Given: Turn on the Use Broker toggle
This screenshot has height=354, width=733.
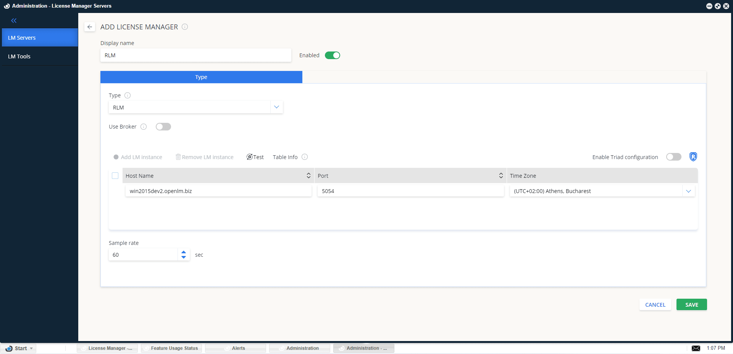Looking at the screenshot, I should 163,127.
